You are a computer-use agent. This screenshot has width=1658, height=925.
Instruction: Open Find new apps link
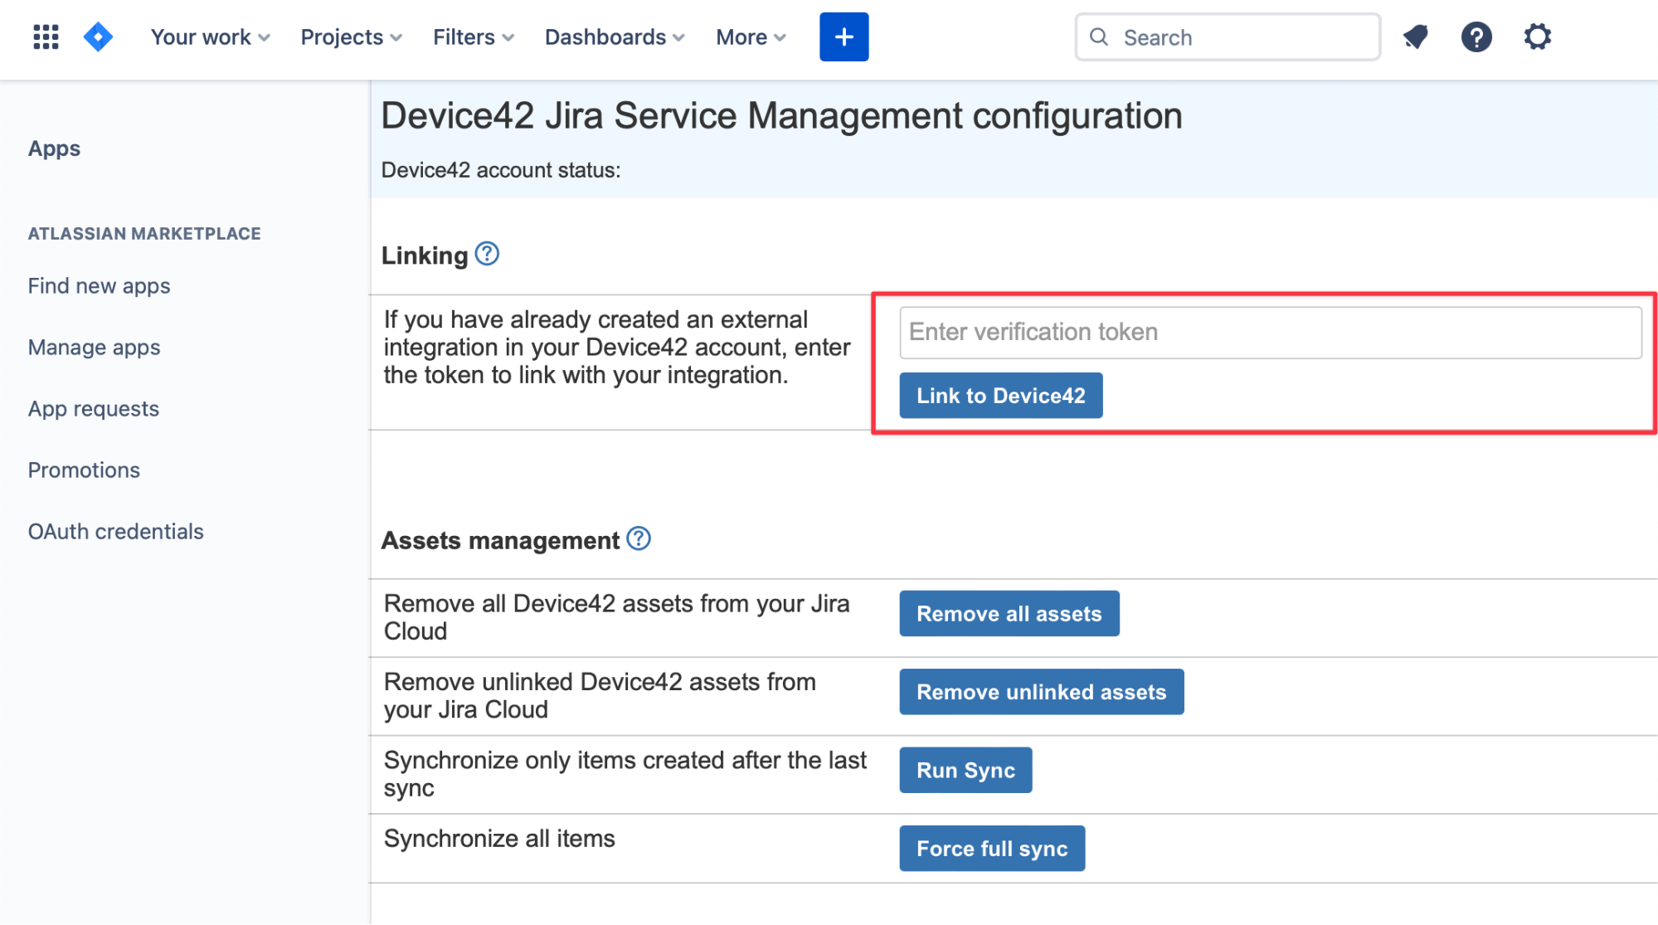[x=99, y=285]
